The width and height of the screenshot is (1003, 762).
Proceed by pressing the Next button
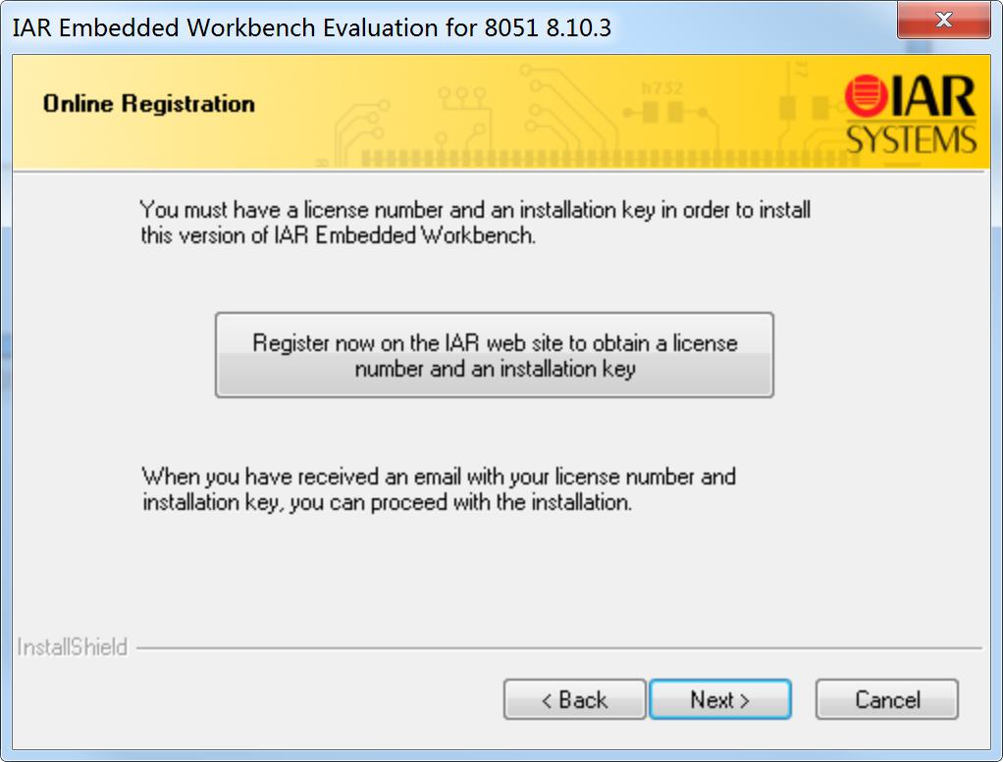coord(719,700)
